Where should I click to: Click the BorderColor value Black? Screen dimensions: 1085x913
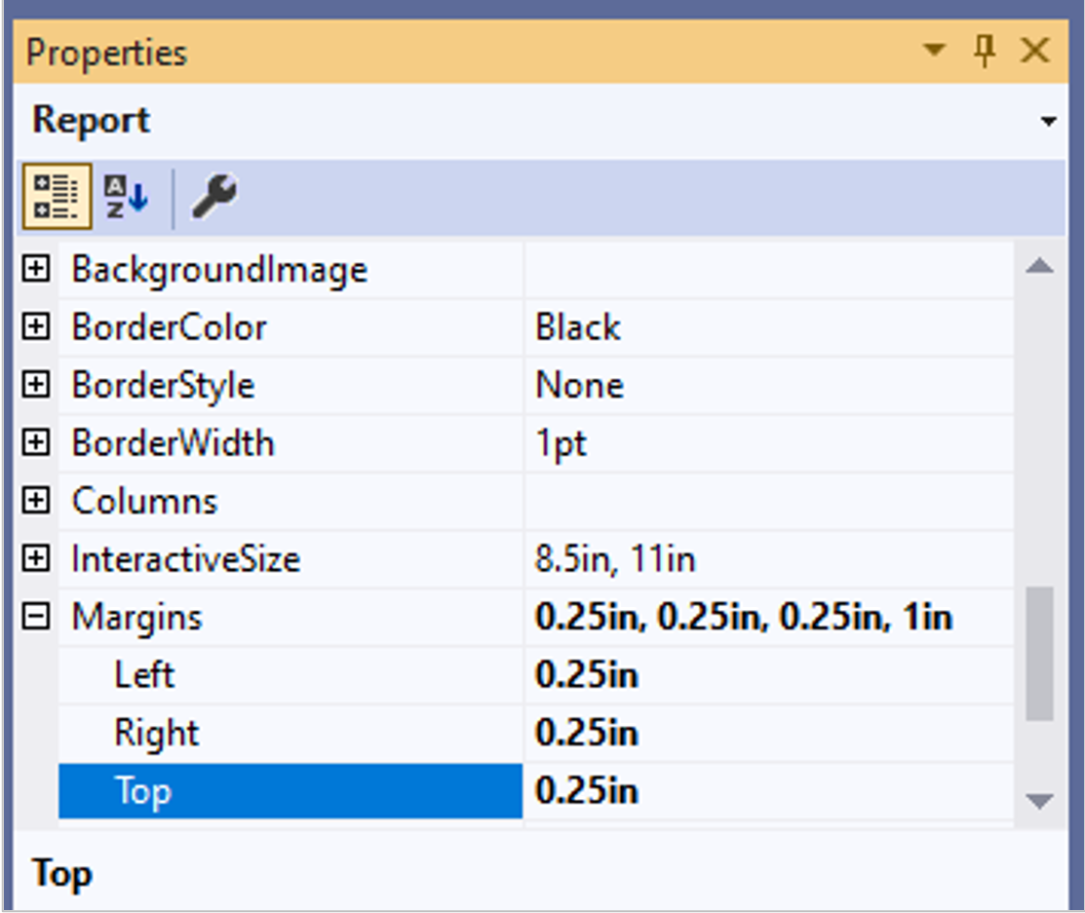click(578, 327)
